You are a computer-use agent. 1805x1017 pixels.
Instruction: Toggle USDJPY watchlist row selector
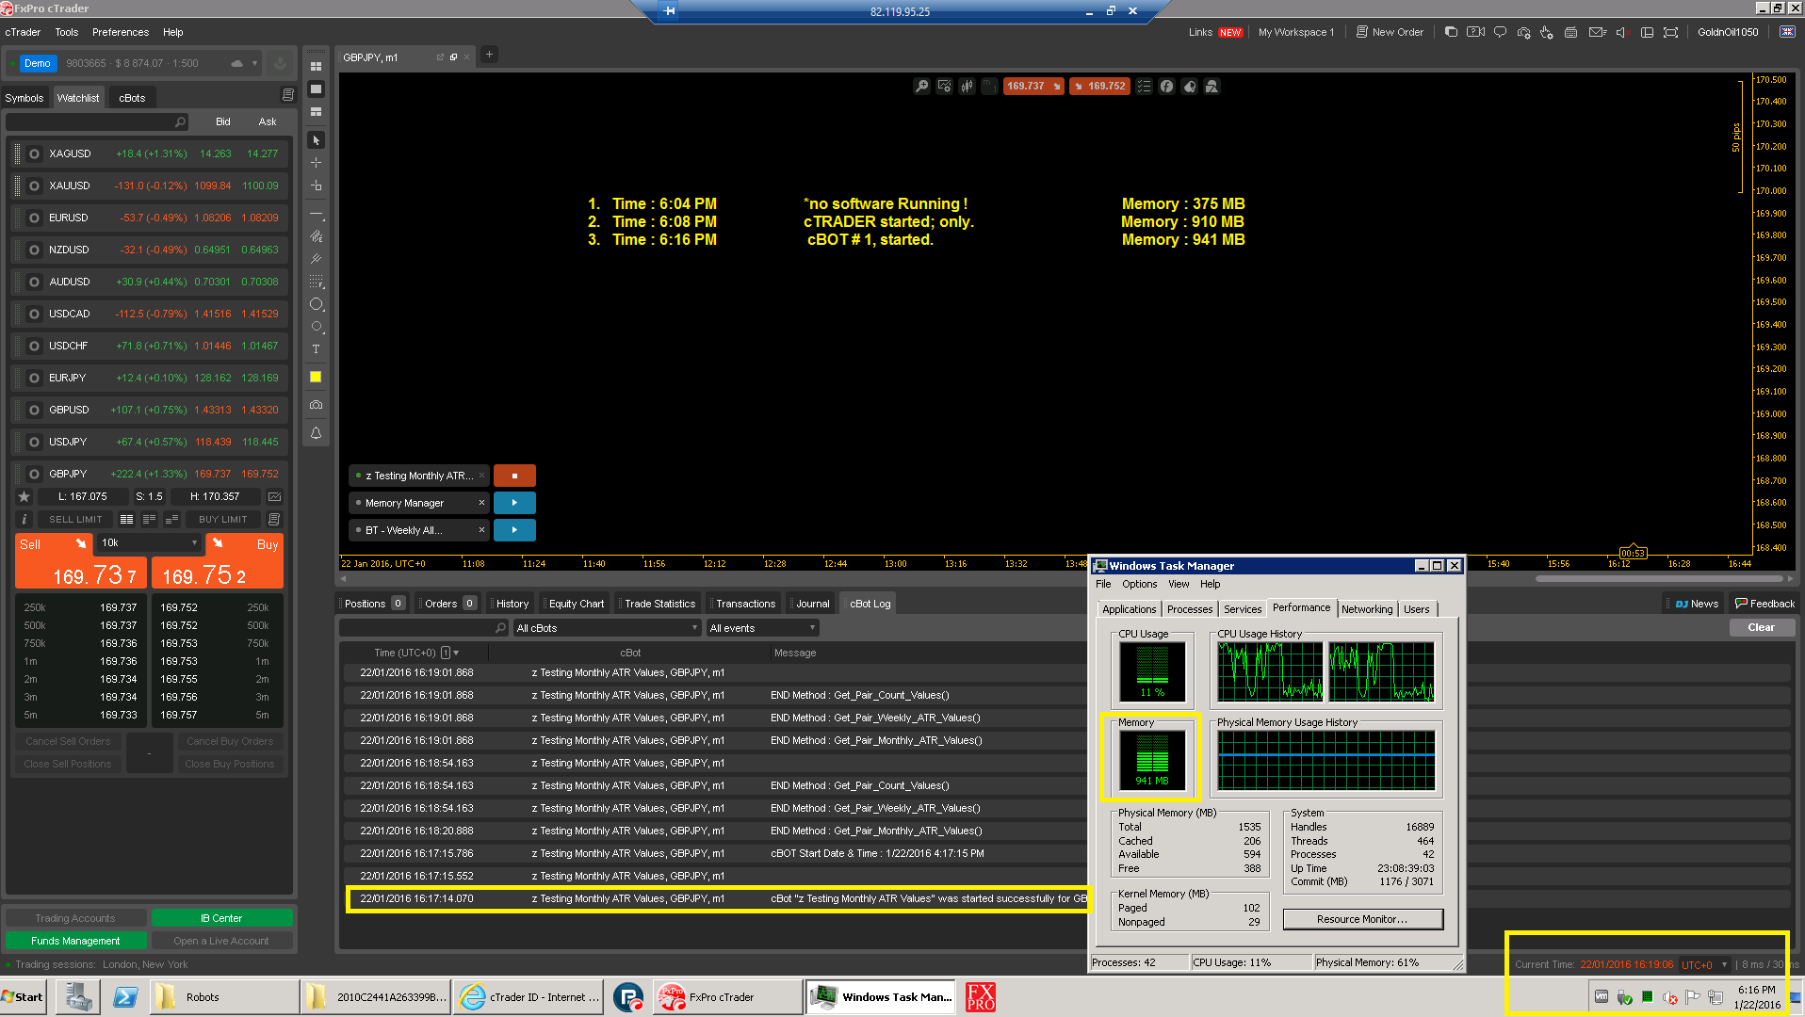point(34,442)
